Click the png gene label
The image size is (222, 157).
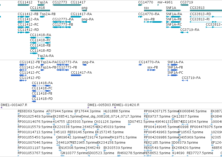(x=85, y=8)
